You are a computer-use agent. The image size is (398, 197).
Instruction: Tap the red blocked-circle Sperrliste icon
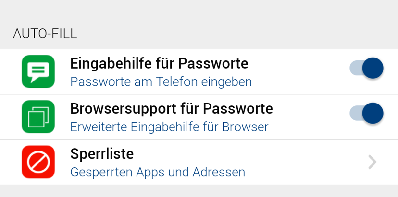[x=38, y=162]
